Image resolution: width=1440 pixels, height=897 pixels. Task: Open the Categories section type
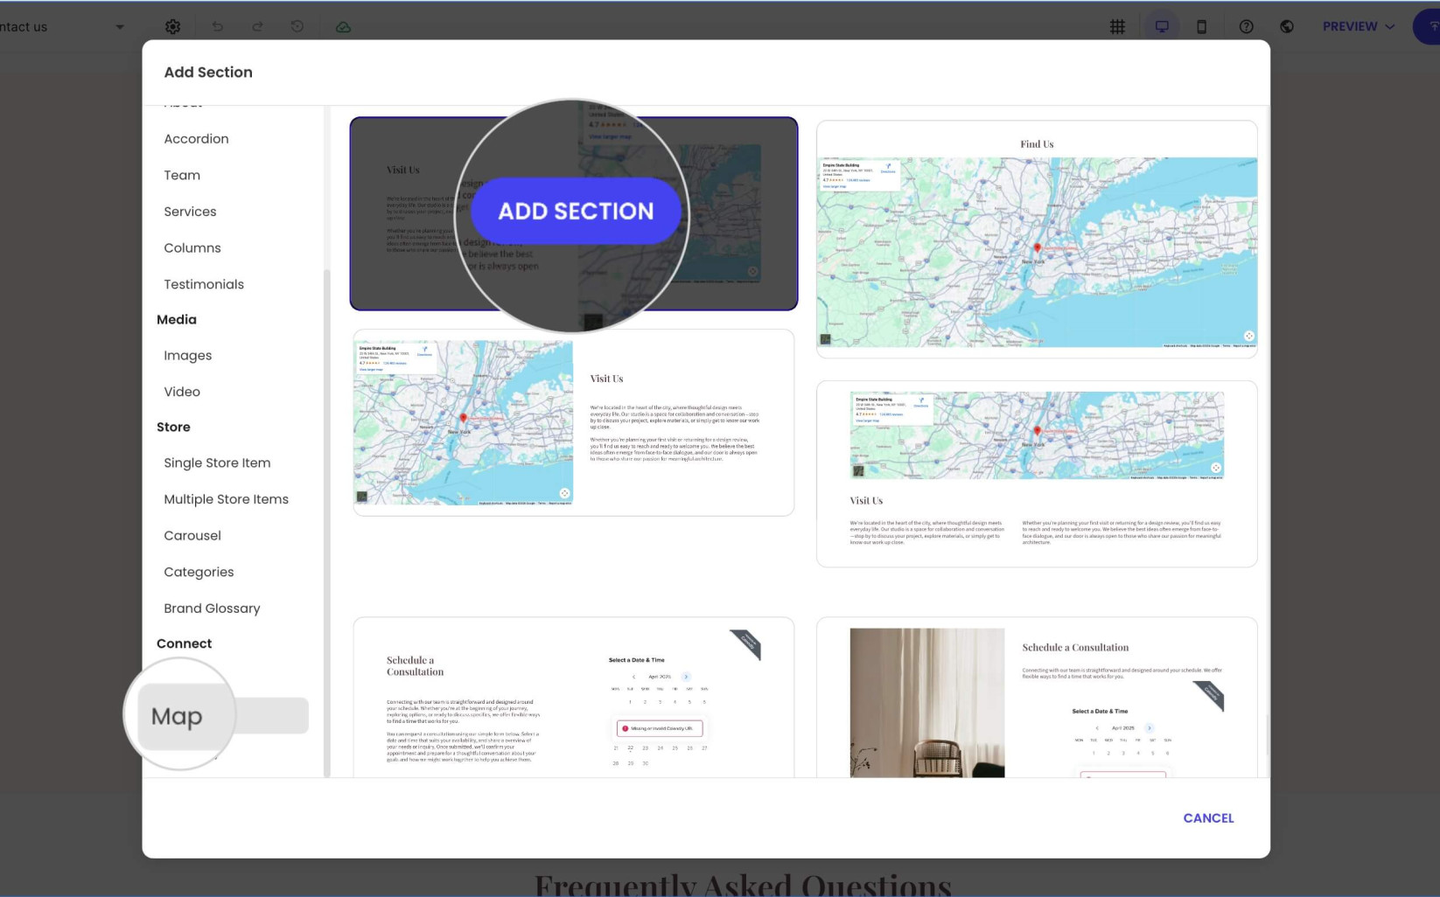pyautogui.click(x=199, y=572)
